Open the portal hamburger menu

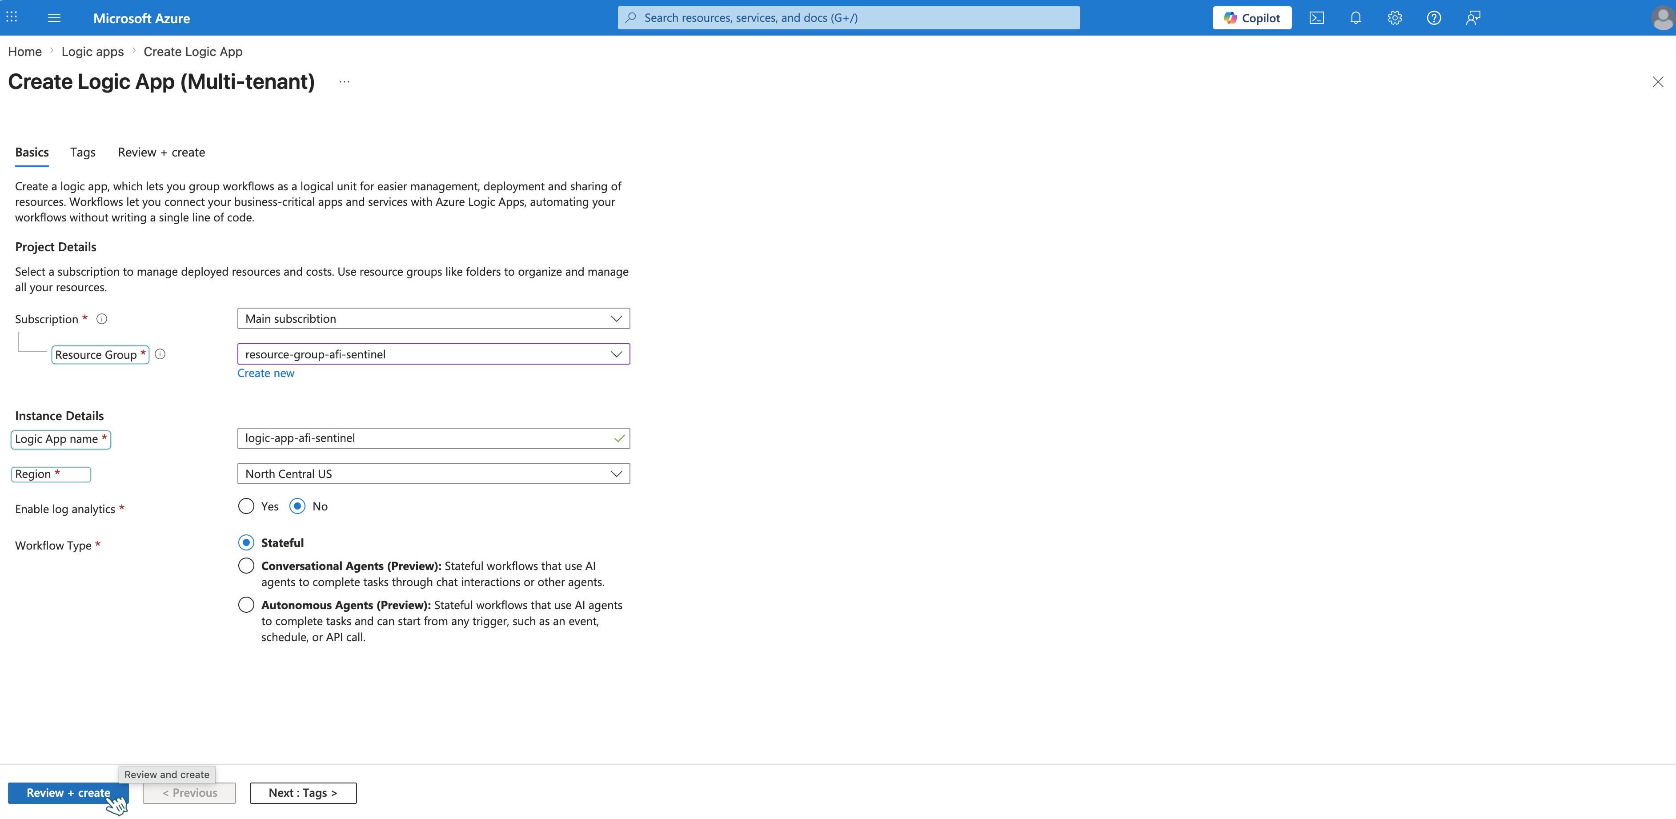point(54,18)
